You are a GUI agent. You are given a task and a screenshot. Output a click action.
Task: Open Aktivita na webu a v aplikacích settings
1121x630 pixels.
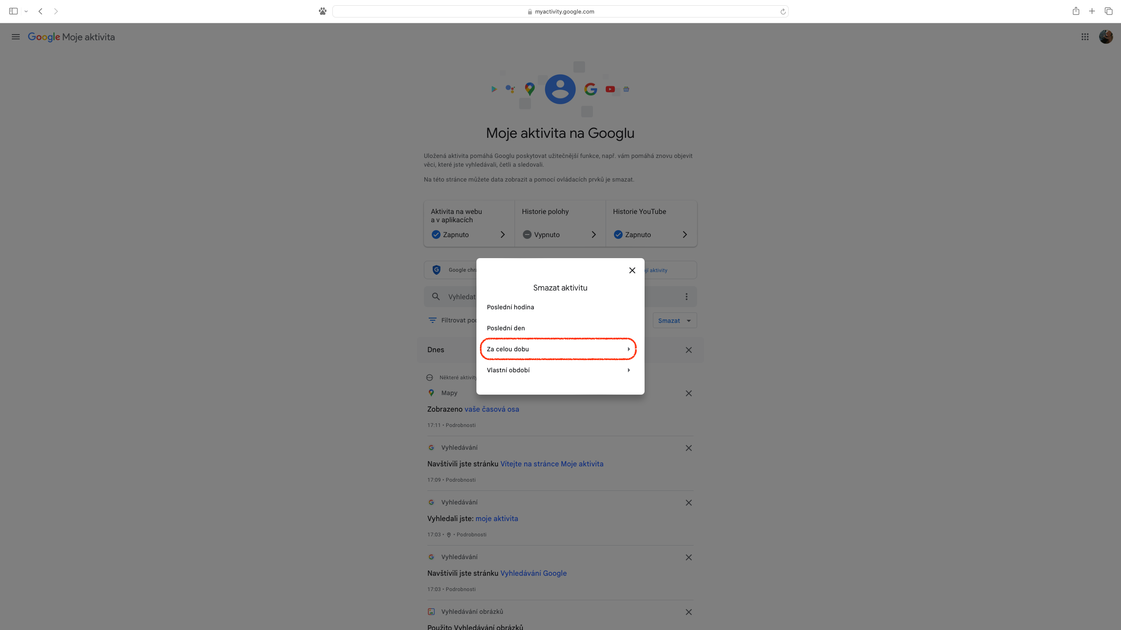(x=469, y=224)
